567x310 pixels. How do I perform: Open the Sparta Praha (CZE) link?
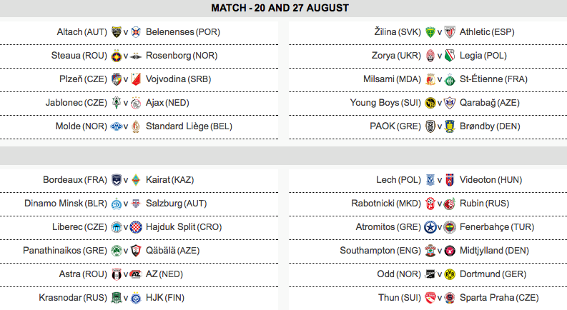pyautogui.click(x=499, y=298)
